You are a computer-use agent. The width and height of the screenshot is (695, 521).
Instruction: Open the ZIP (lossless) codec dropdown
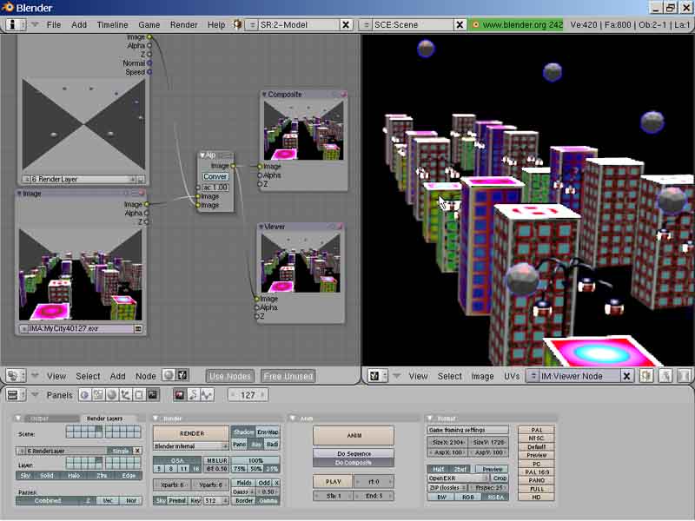(447, 488)
